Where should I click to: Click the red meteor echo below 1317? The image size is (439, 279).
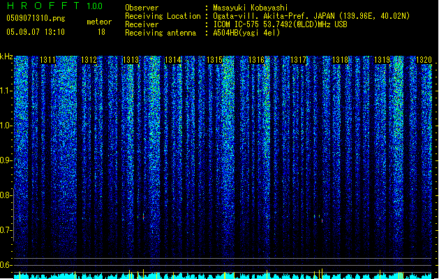[322, 220]
